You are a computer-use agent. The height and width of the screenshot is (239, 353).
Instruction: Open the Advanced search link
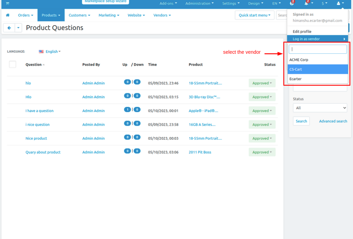click(333, 121)
